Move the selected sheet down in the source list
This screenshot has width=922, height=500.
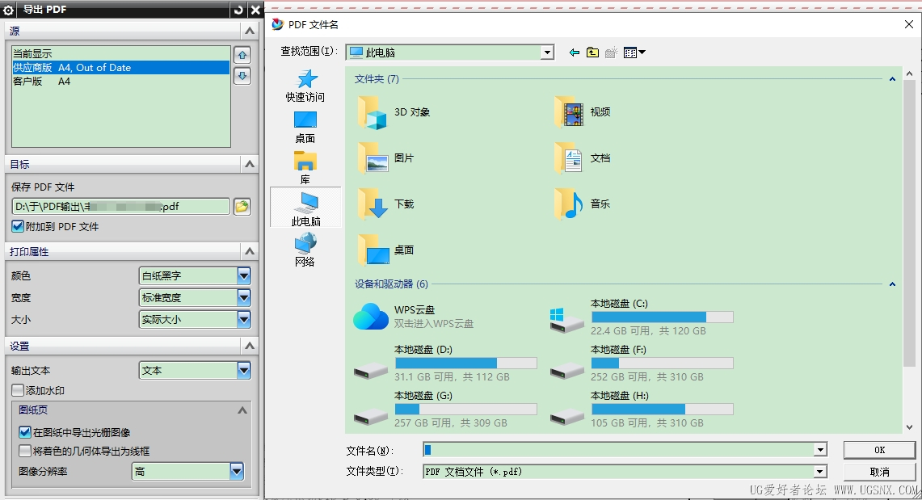242,76
